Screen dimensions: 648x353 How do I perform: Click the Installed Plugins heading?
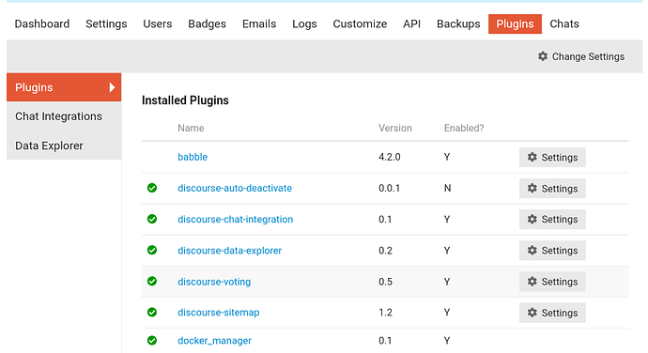click(x=185, y=100)
